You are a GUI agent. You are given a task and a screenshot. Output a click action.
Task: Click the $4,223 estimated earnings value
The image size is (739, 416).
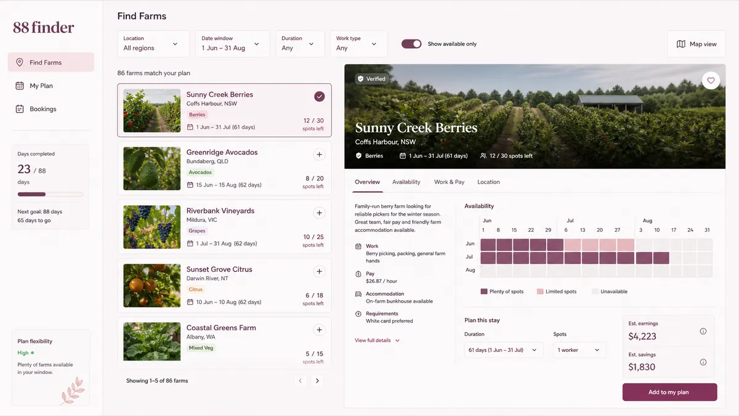[642, 336]
